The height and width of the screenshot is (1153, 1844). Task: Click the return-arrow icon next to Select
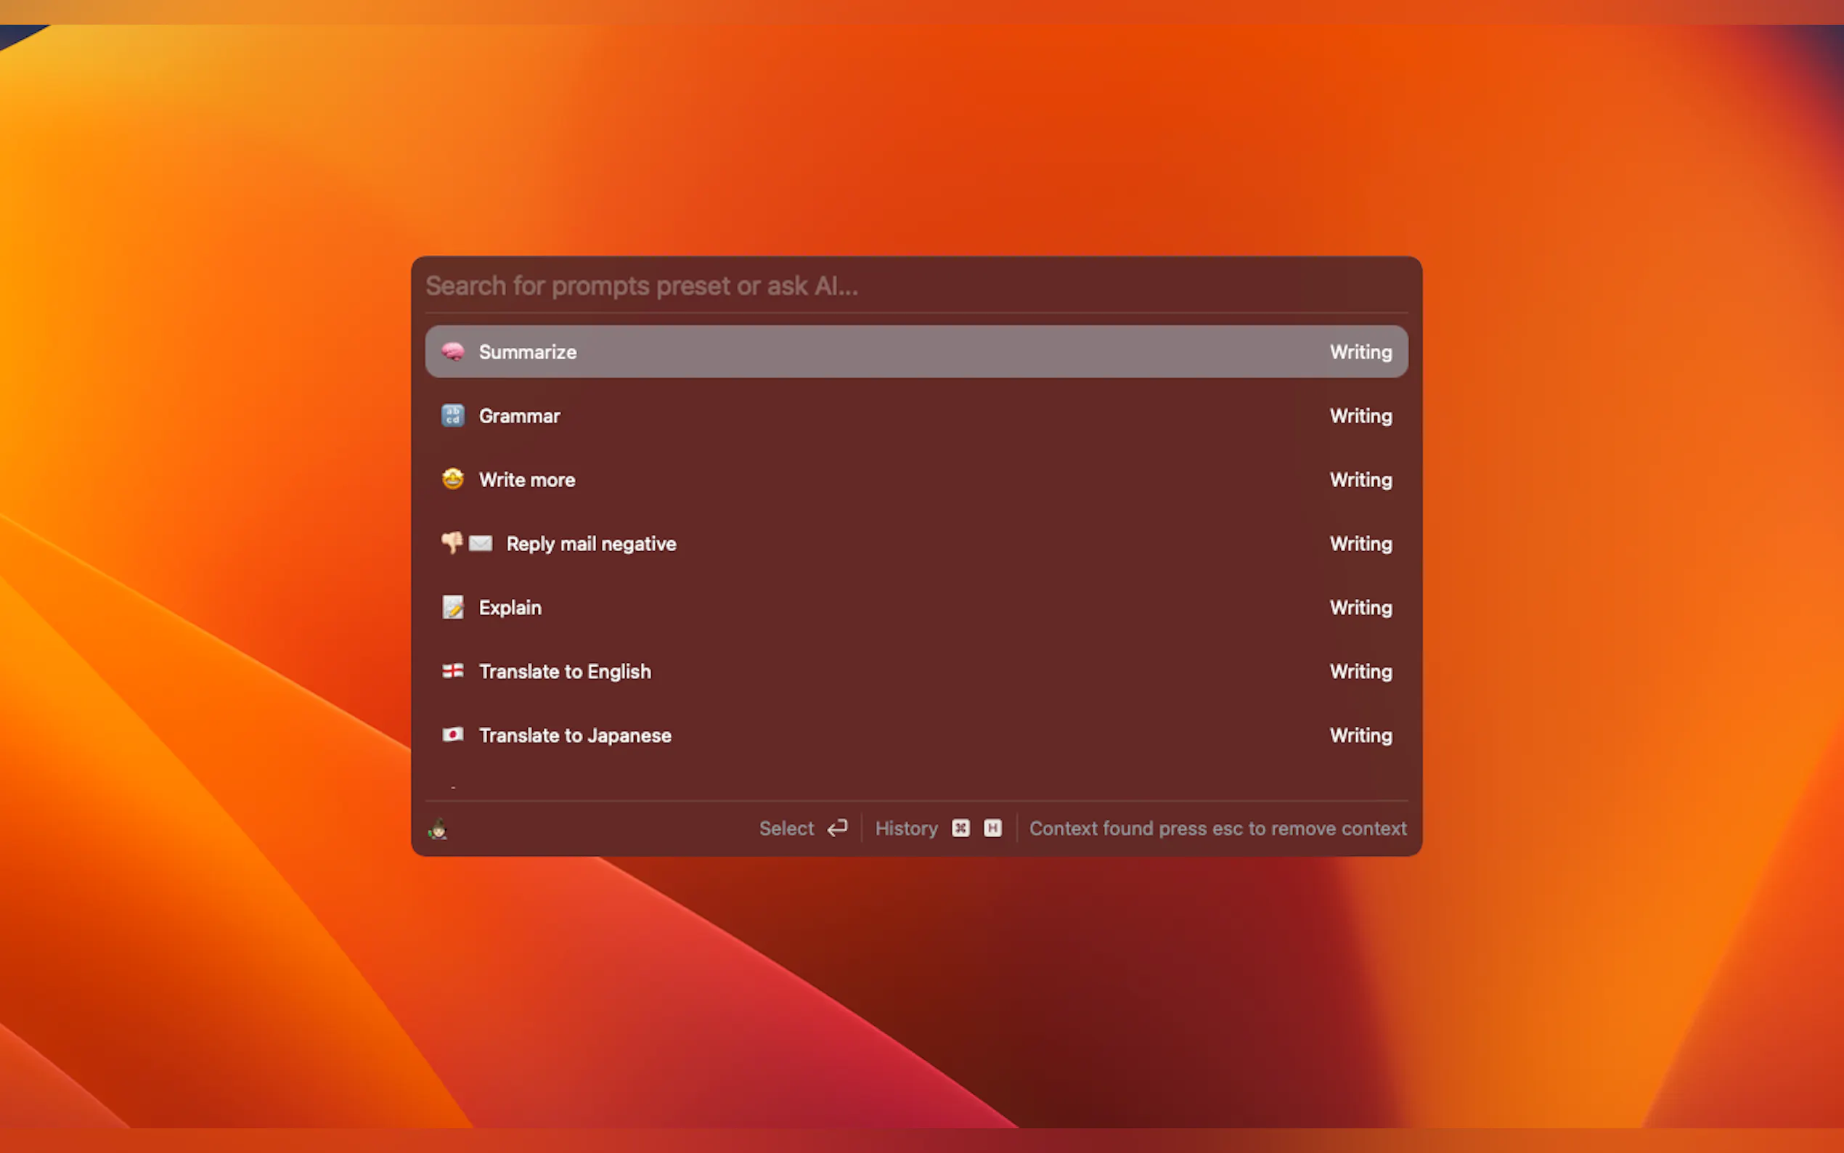click(x=838, y=828)
